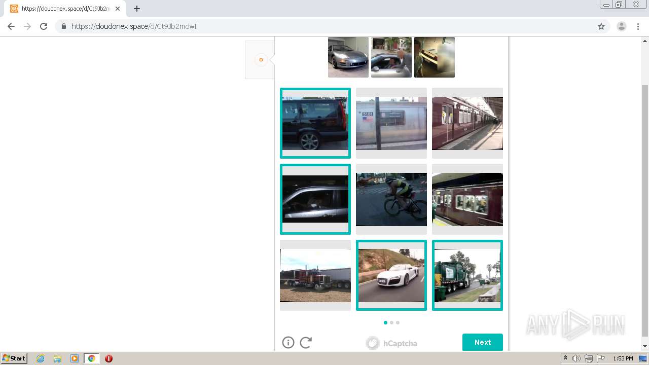Screen dimensions: 649x365
Task: Go forward in browser history
Action: click(x=27, y=26)
